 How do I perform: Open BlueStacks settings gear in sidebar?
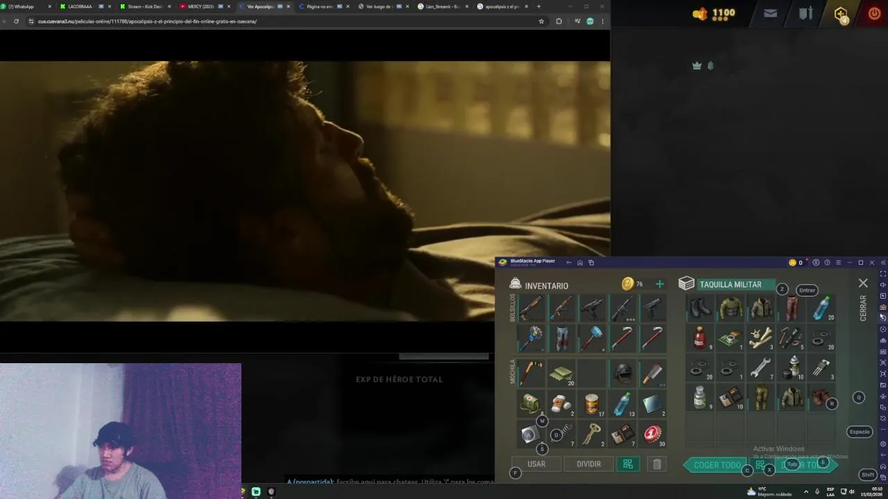(882, 444)
